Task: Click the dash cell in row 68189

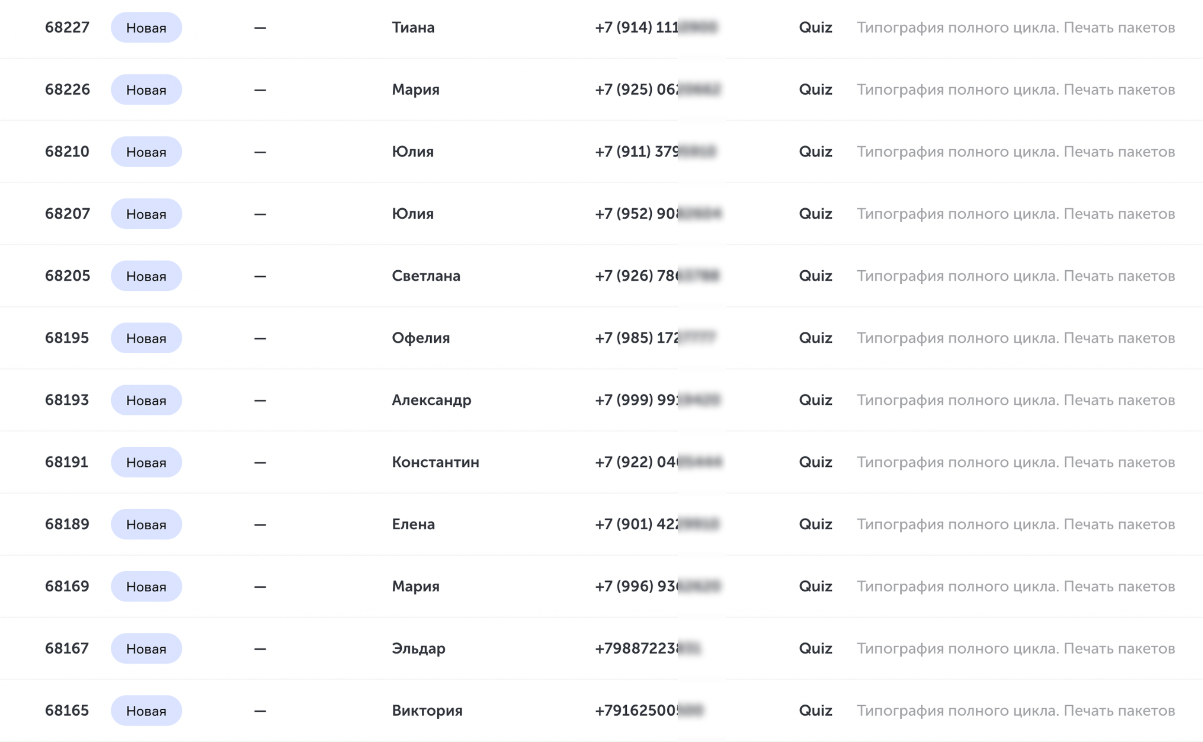Action: pos(260,525)
